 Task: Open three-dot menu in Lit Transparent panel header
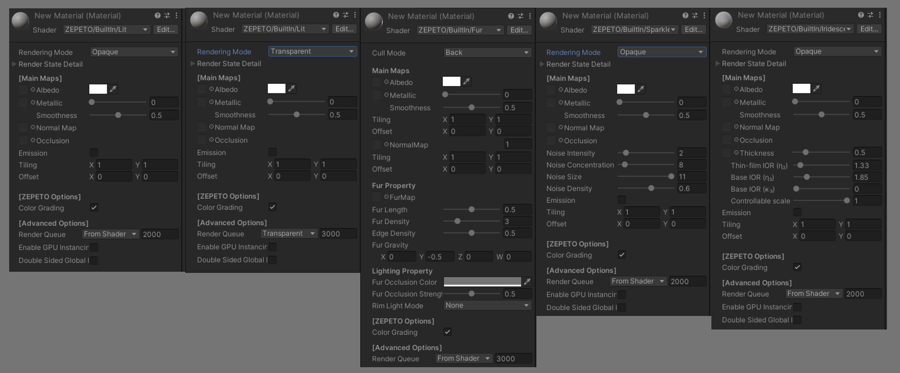tap(355, 15)
